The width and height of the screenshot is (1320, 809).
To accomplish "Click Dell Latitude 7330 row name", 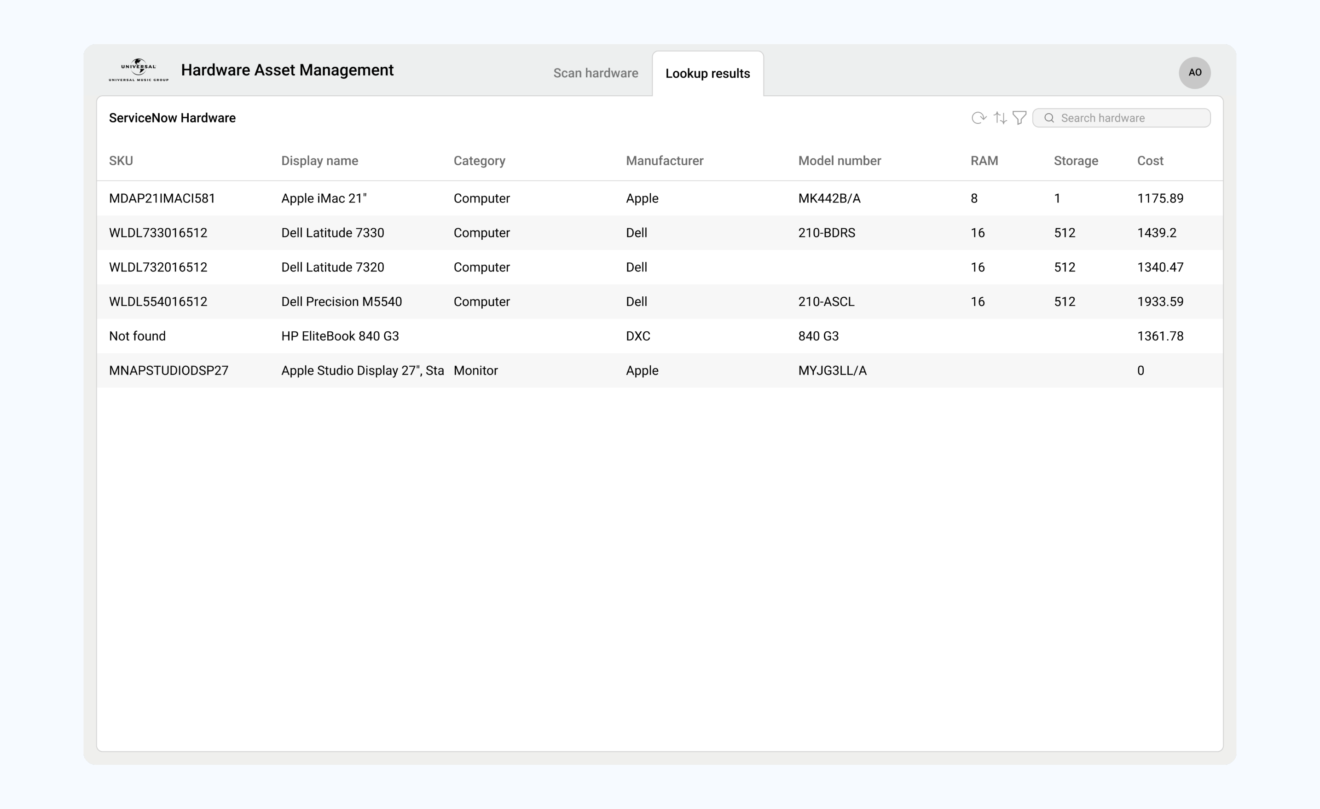I will pos(333,232).
